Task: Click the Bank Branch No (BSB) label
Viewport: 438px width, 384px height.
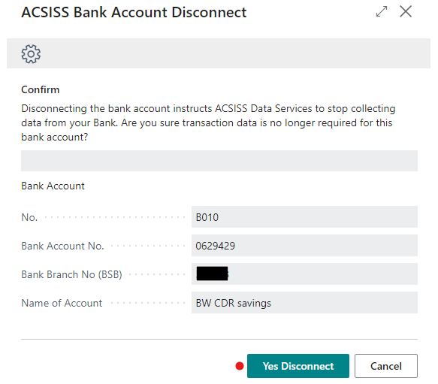Action: pyautogui.click(x=72, y=274)
